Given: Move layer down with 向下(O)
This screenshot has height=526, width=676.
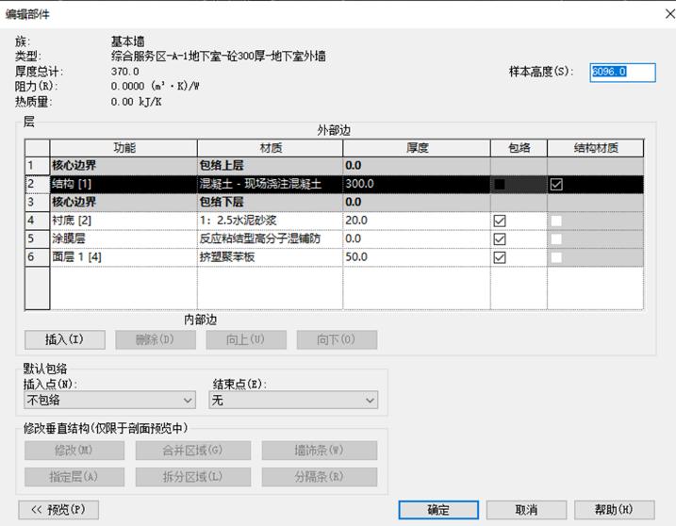Looking at the screenshot, I should pos(337,339).
